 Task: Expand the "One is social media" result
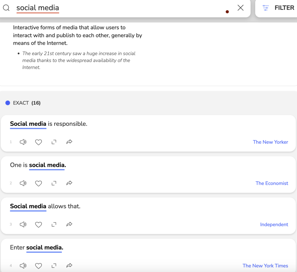[x=54, y=183]
